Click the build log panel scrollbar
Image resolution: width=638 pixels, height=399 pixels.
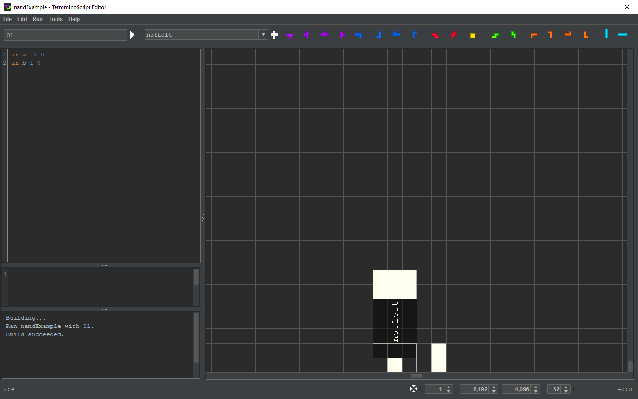(196, 338)
